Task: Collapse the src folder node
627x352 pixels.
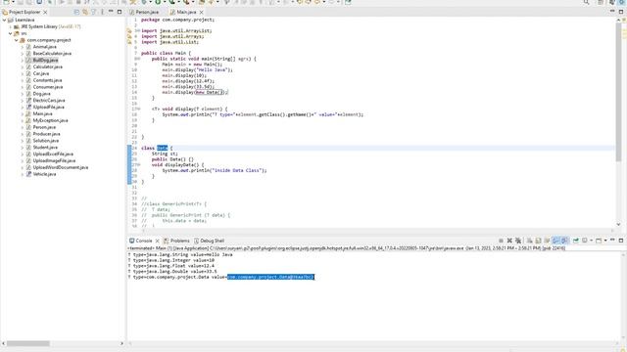Action: (x=11, y=33)
